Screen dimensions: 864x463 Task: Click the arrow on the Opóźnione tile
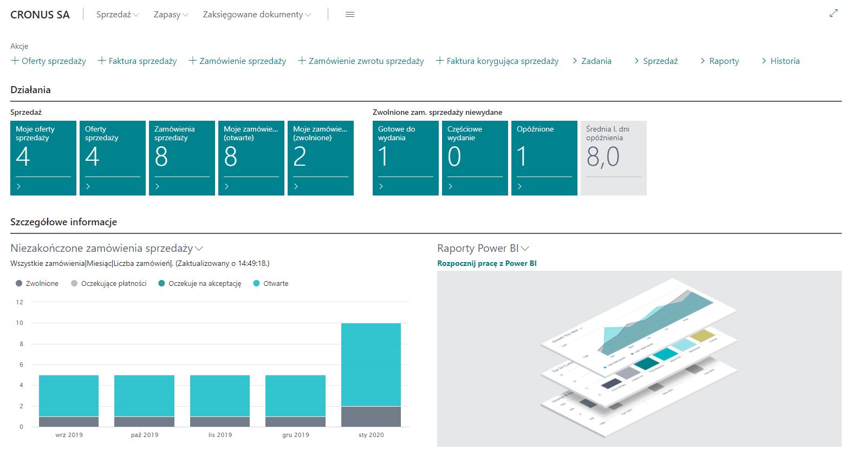coord(519,186)
